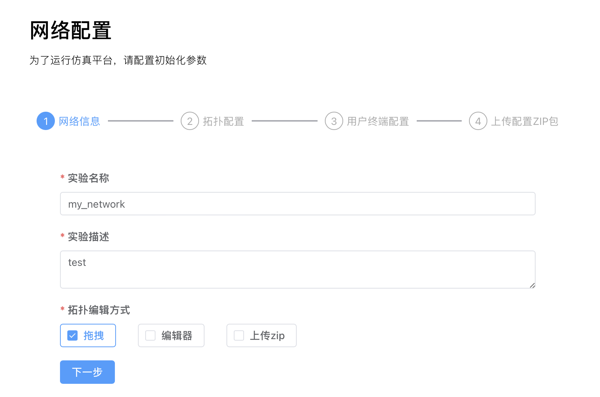Choose the 编辑器 option label
The image size is (600, 397).
(x=177, y=335)
